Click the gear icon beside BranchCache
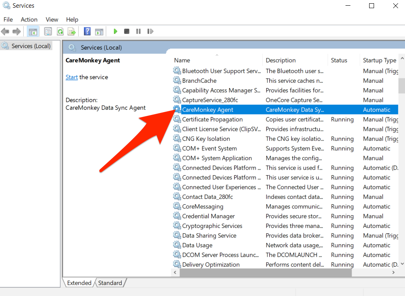This screenshot has height=296, width=405. 177,80
